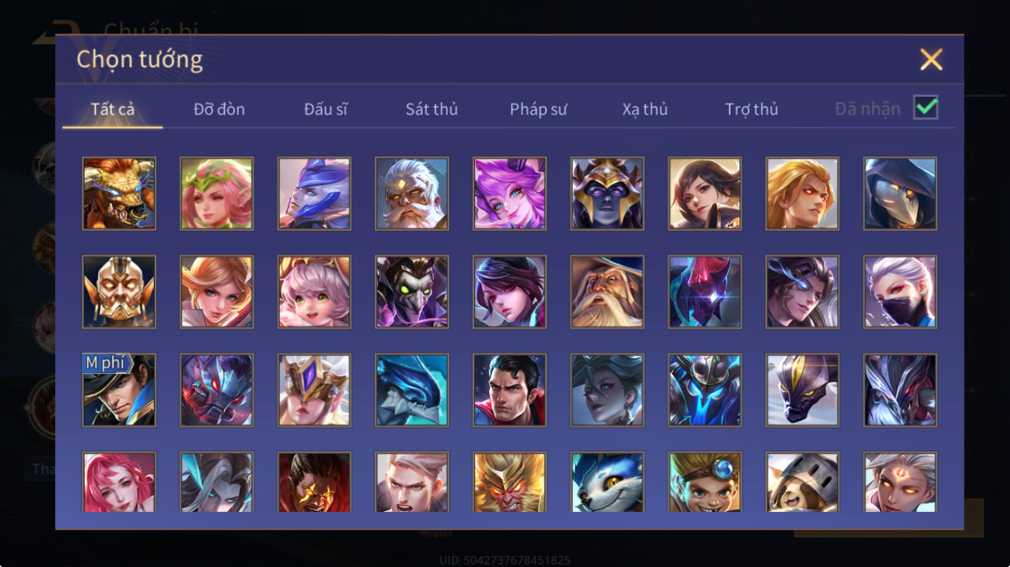Select the hooded plague-mask hero portrait
Viewport: 1010px width, 567px height.
pos(900,193)
